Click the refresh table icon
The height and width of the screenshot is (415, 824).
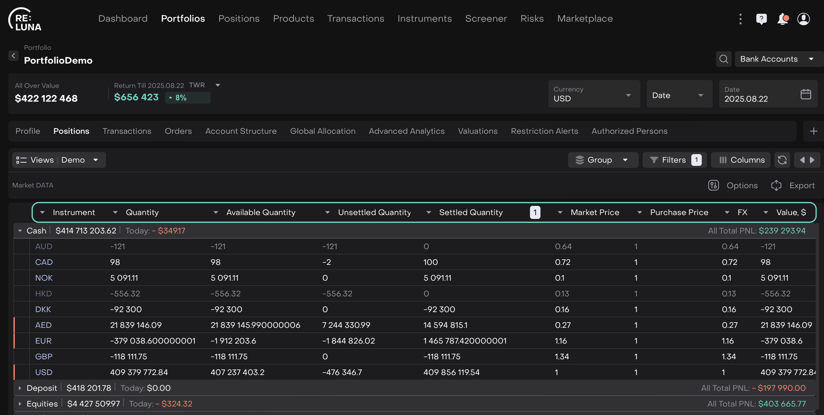coord(782,160)
